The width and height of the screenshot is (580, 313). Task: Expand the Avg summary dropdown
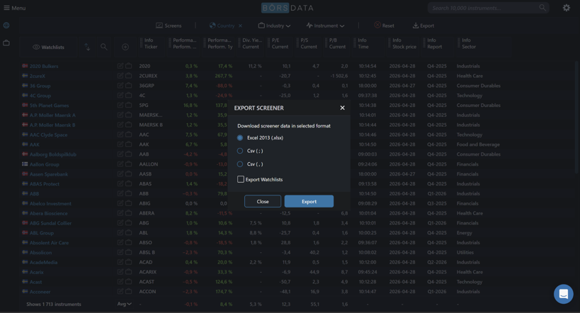click(x=125, y=304)
